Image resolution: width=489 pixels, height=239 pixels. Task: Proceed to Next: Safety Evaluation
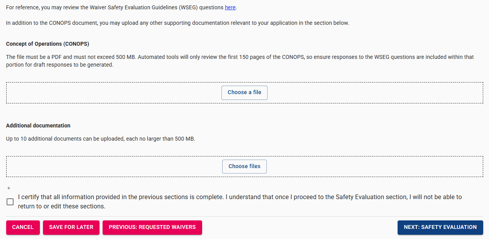pyautogui.click(x=440, y=227)
